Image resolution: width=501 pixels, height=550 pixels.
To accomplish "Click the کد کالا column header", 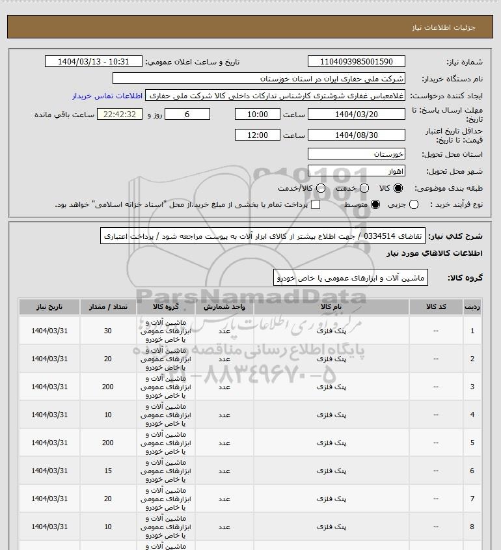I will tap(436, 307).
